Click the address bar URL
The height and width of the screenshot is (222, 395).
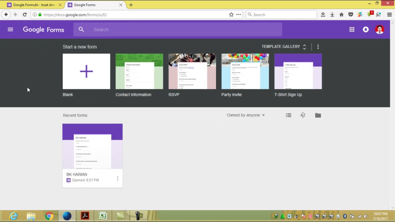tap(75, 15)
